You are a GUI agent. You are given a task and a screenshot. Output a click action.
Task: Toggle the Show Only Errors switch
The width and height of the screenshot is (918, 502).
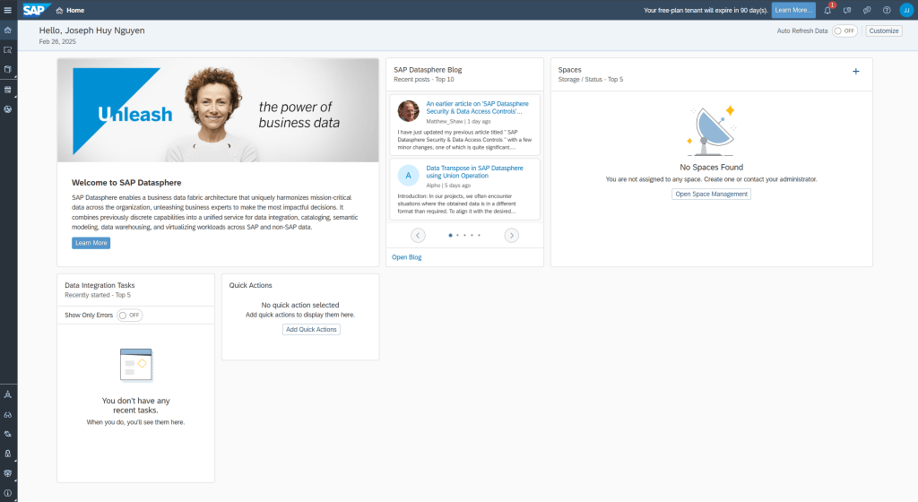[x=130, y=316]
